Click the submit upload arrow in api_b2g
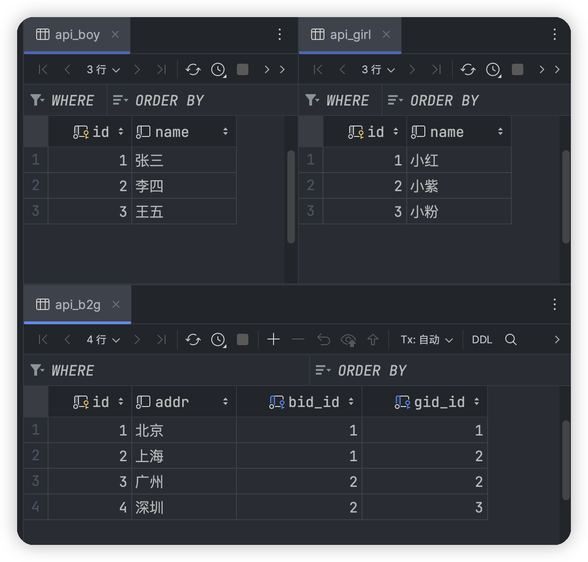This screenshot has height=562, width=588. pos(373,339)
